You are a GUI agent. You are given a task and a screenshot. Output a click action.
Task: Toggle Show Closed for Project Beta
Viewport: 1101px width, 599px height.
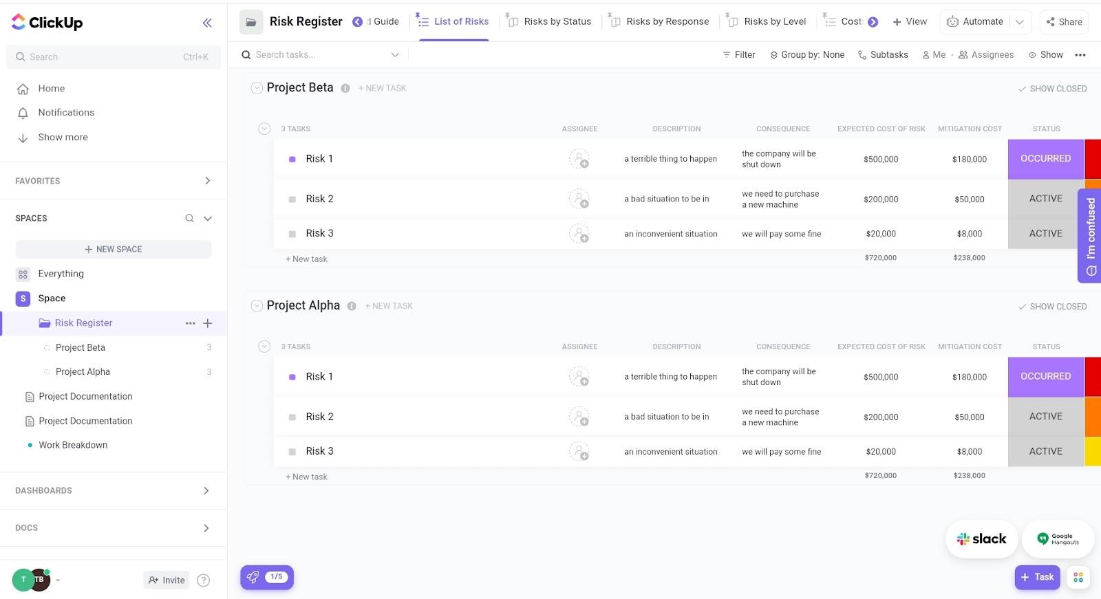pos(1052,89)
